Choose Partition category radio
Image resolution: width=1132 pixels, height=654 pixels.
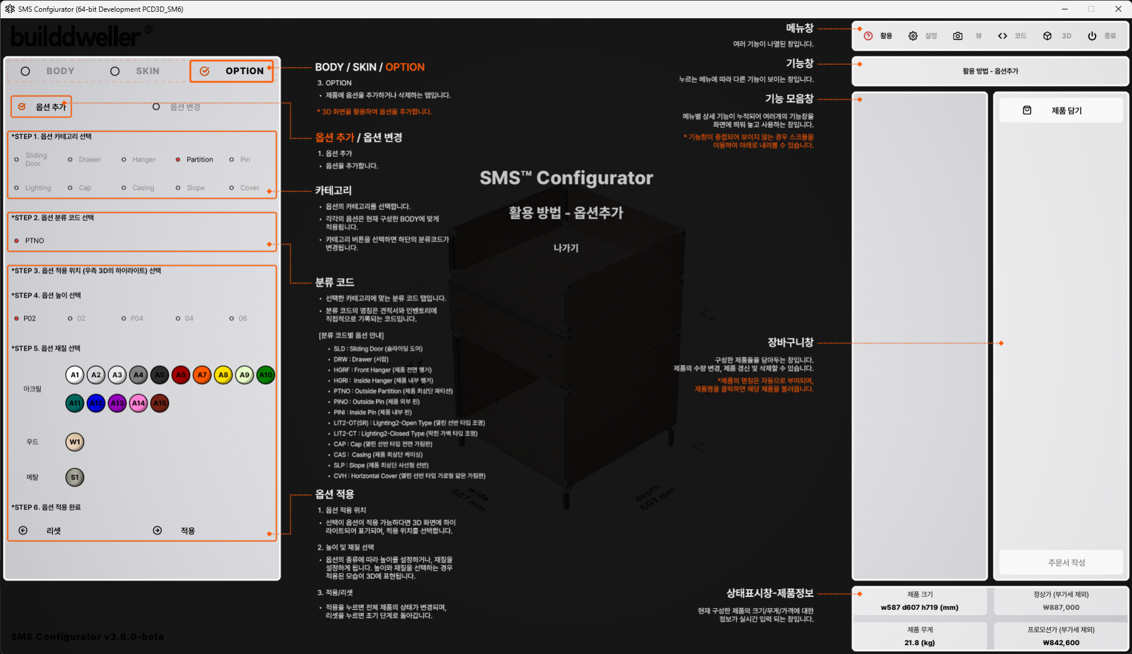tap(178, 160)
